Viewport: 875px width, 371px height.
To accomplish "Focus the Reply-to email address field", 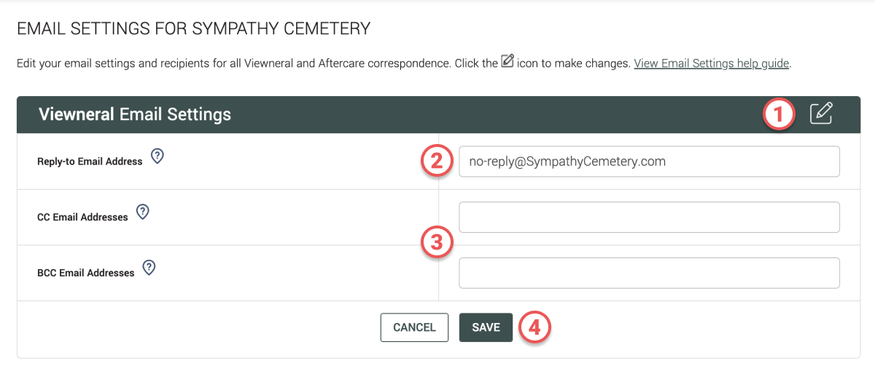I will pos(649,161).
